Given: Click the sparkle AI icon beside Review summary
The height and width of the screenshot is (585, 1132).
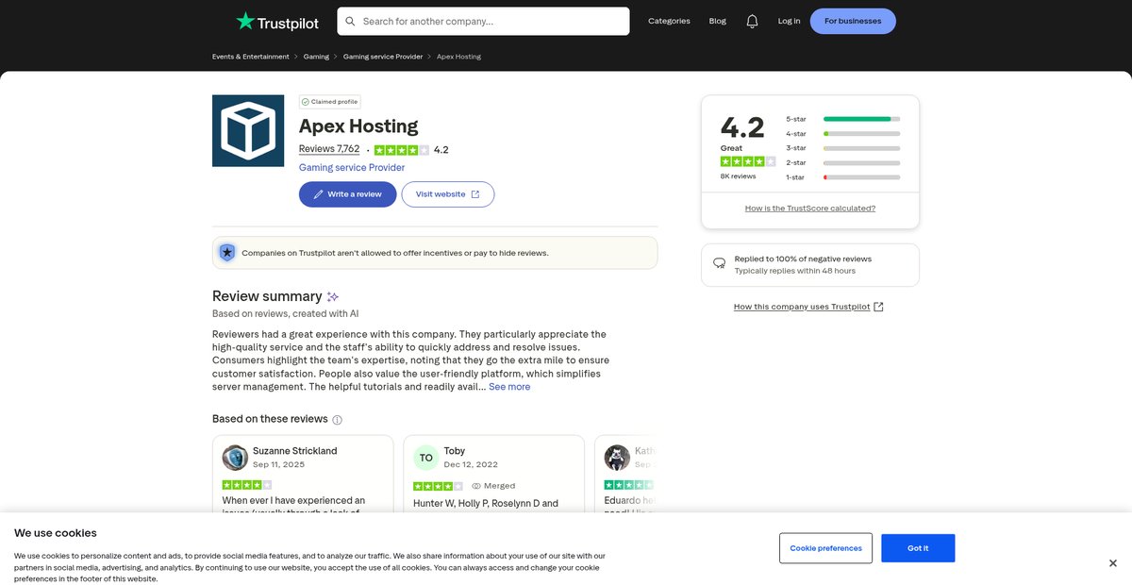Looking at the screenshot, I should pyautogui.click(x=333, y=296).
